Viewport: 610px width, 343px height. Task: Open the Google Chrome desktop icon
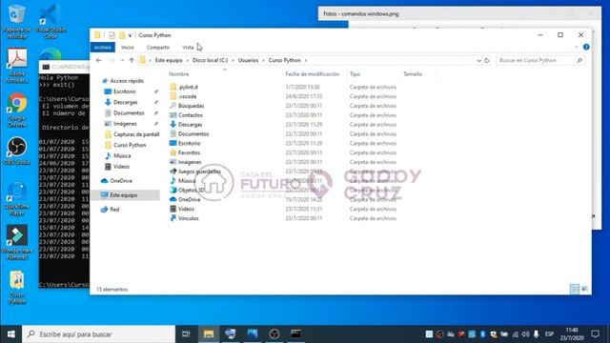point(17,111)
